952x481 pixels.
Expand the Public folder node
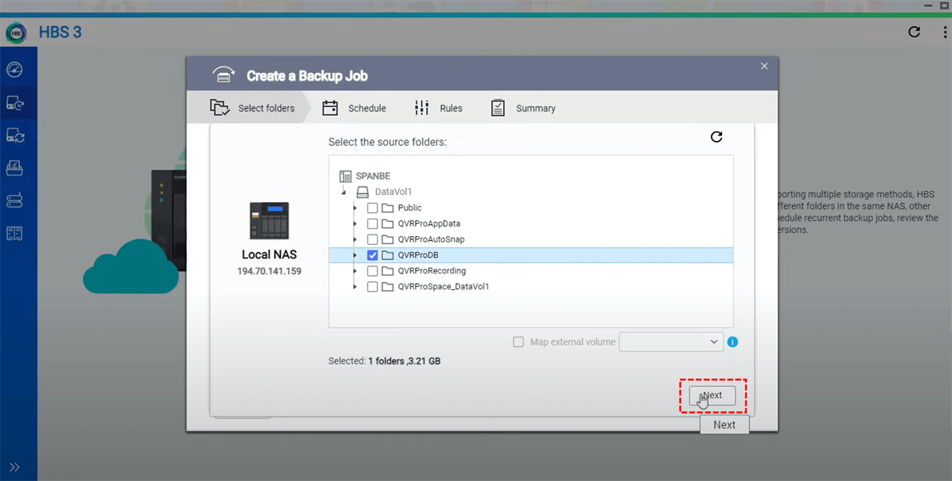[x=355, y=208]
